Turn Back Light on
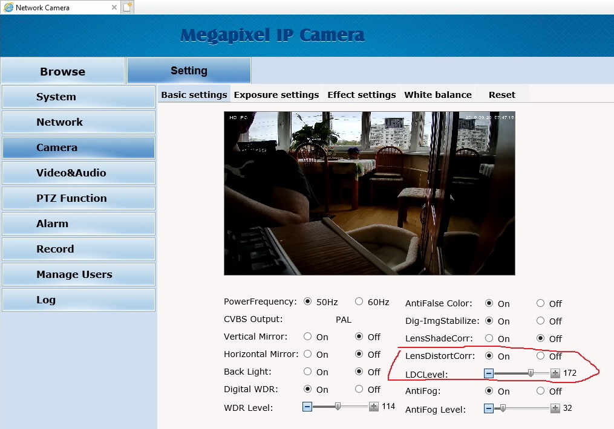Screen dimensions: 614x429 click(x=308, y=372)
